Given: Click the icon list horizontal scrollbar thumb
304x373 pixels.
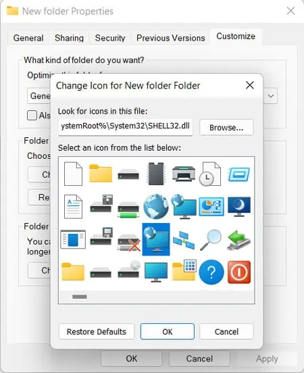Looking at the screenshot, I should pos(80,297).
